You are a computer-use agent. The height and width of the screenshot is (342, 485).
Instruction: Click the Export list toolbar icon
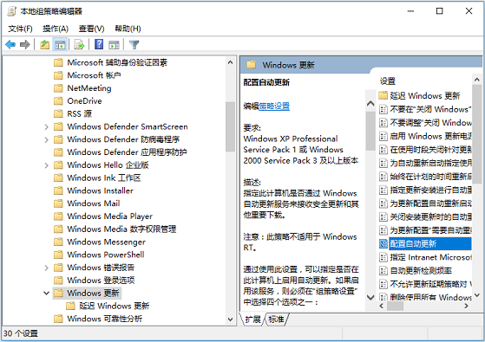[x=79, y=45]
